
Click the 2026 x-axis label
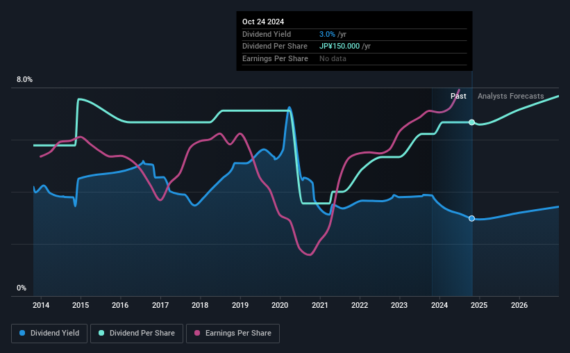519,305
